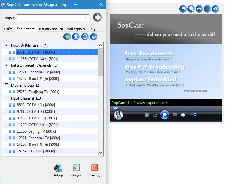Click the calendar-star icon in player toolbar
Image resolution: width=225 pixels, height=184 pixels.
coord(199,9)
